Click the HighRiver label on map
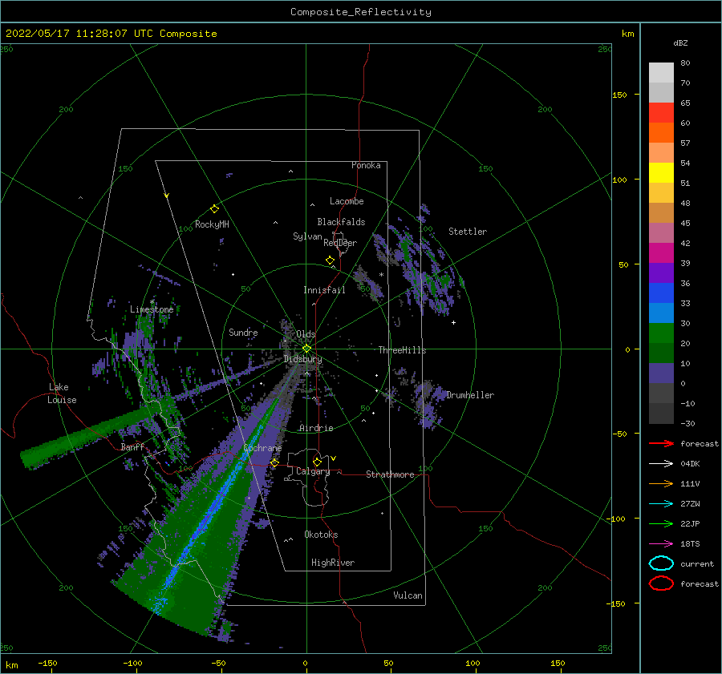This screenshot has height=674, width=722. 333,563
